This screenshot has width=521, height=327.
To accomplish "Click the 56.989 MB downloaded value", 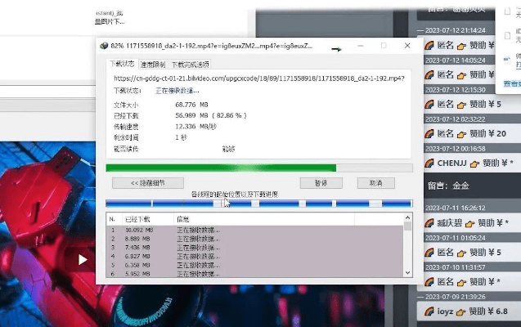I will coord(191,115).
